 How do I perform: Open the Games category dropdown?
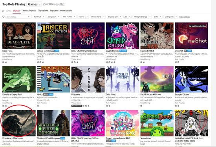34,4
